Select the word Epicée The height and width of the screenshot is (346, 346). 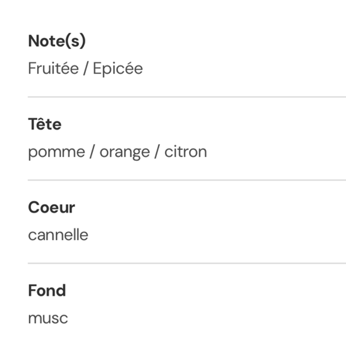(x=118, y=69)
